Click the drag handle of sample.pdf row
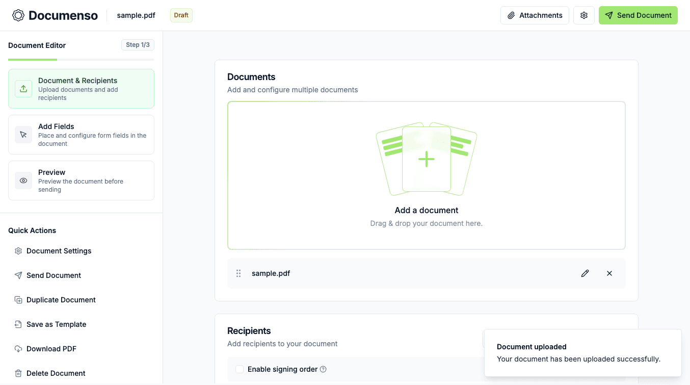Viewport: 690px width, 385px height. coord(238,273)
